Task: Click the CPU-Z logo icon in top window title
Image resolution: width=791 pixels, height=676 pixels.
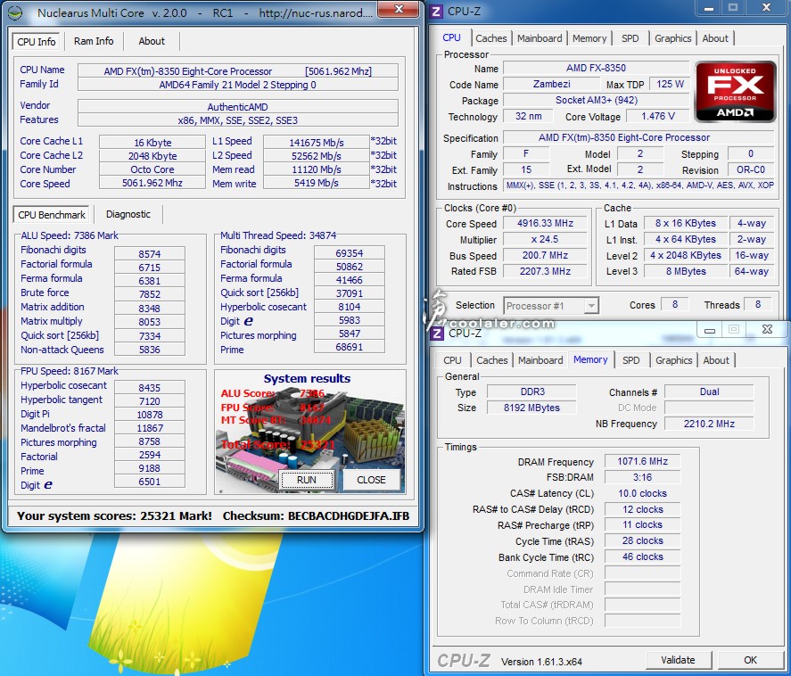Action: coord(436,11)
